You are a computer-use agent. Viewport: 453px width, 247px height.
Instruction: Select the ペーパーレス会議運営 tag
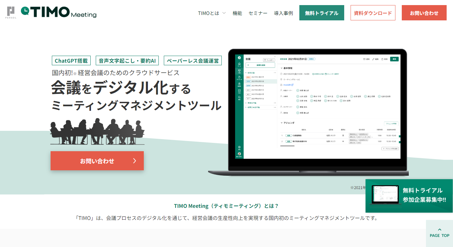point(193,60)
